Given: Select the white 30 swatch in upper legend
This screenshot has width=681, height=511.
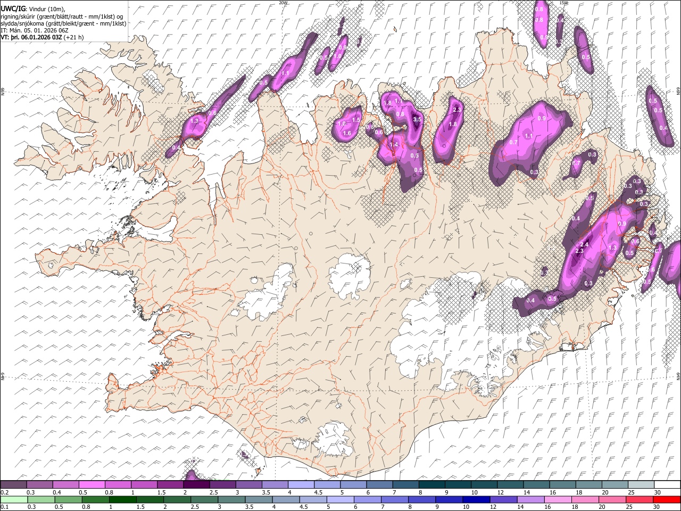Looking at the screenshot, I should pyautogui.click(x=667, y=485).
